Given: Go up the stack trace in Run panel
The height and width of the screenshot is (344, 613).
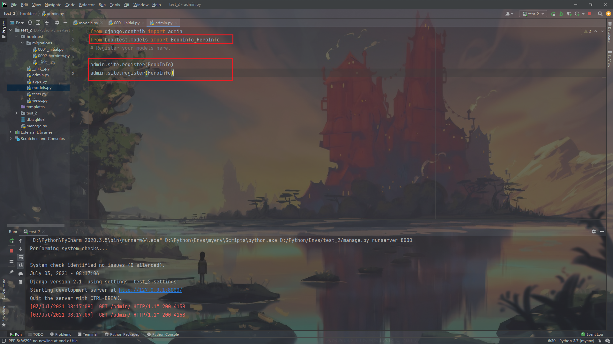Looking at the screenshot, I should [x=21, y=241].
